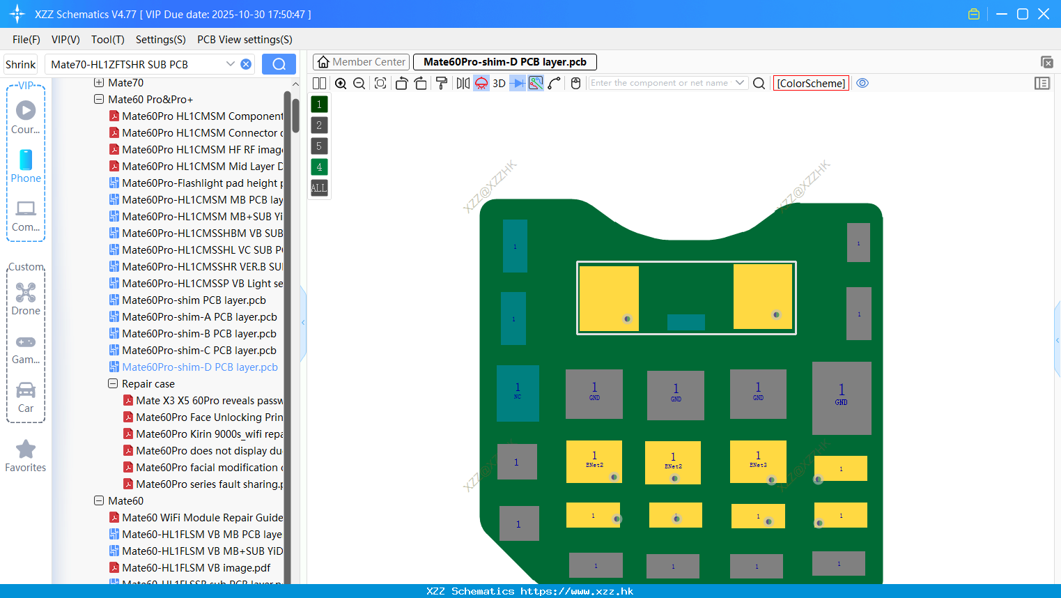The width and height of the screenshot is (1061, 598).
Task: Open the component or net name dropdown
Action: tap(740, 83)
